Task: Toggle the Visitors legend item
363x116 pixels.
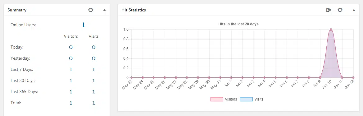Action: pyautogui.click(x=224, y=99)
